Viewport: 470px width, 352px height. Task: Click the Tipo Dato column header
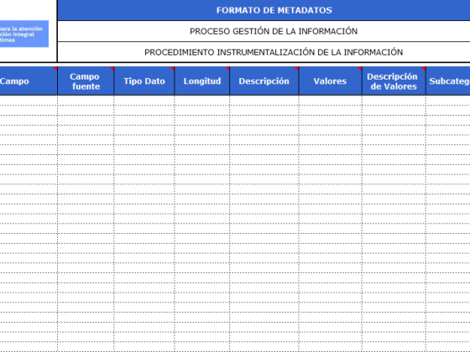tap(144, 81)
